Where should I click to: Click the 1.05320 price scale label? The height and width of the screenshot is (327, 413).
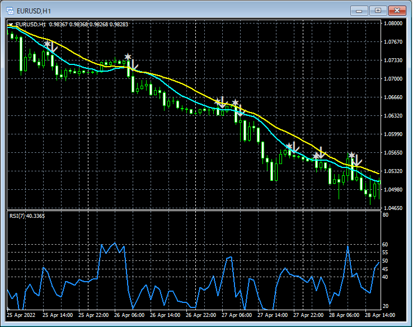pos(393,171)
